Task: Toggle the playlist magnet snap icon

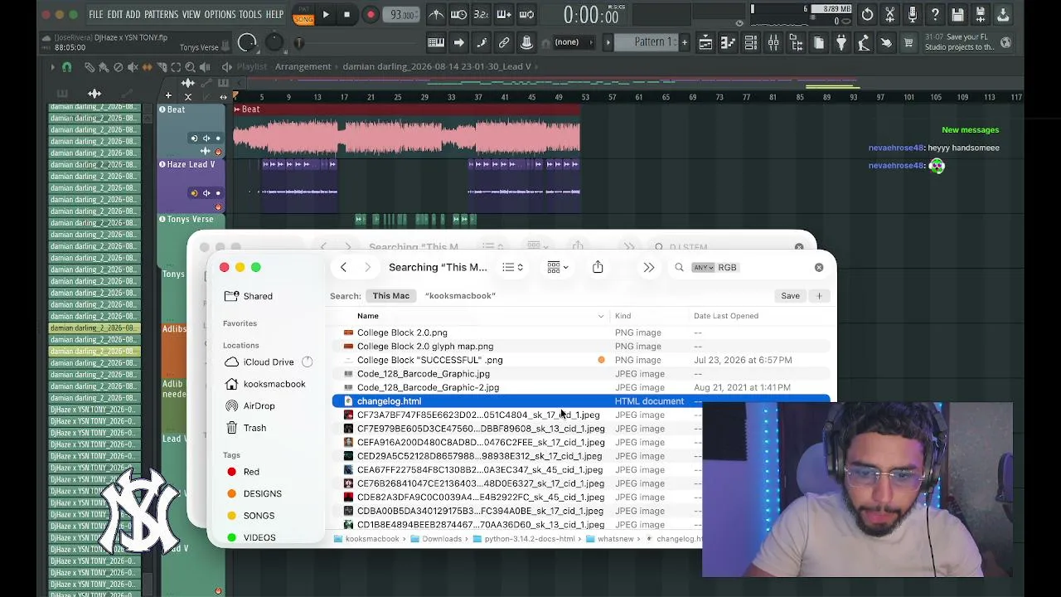Action: tap(67, 67)
